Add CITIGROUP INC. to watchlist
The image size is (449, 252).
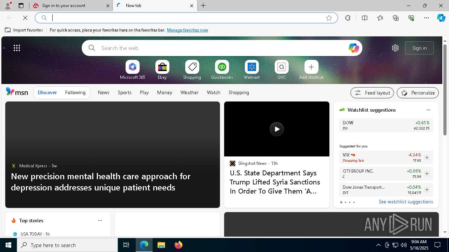point(427,174)
